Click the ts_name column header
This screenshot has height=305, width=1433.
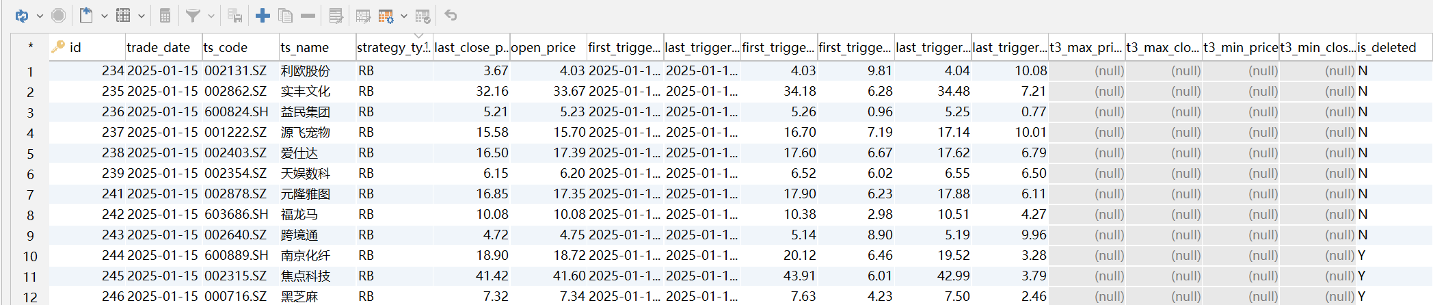(305, 47)
